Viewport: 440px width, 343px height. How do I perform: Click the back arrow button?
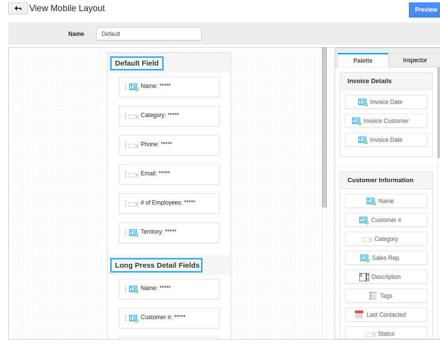coord(18,9)
